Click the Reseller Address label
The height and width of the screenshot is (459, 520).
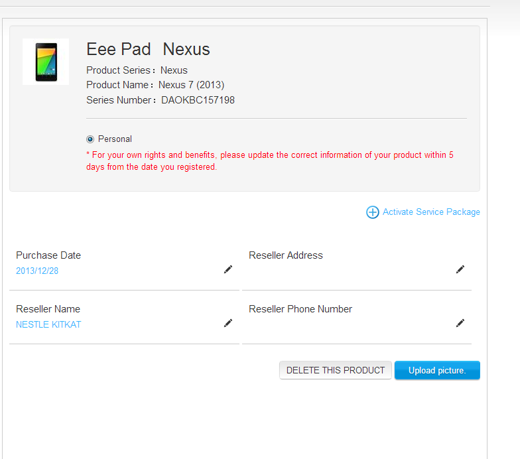285,255
